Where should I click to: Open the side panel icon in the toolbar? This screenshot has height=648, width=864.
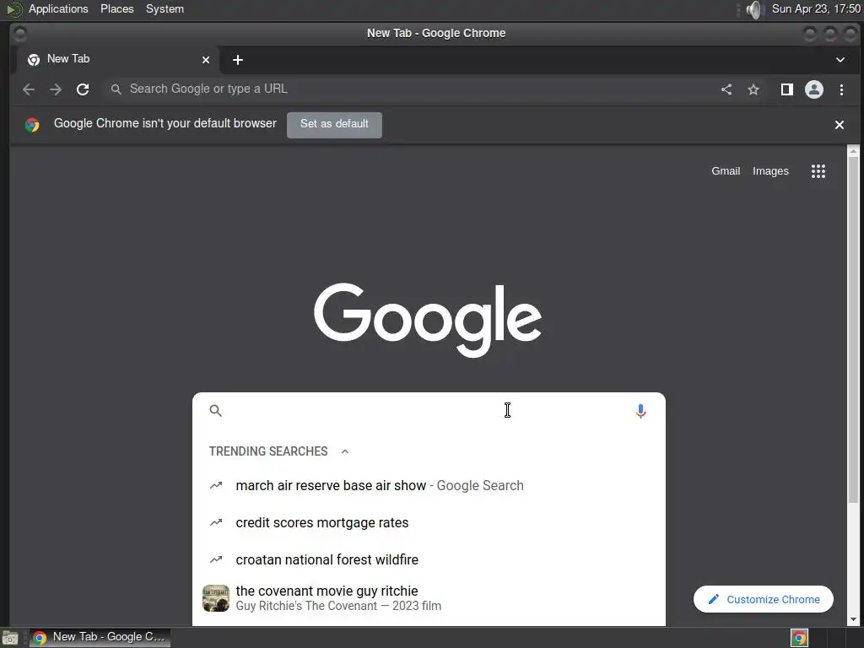click(787, 89)
